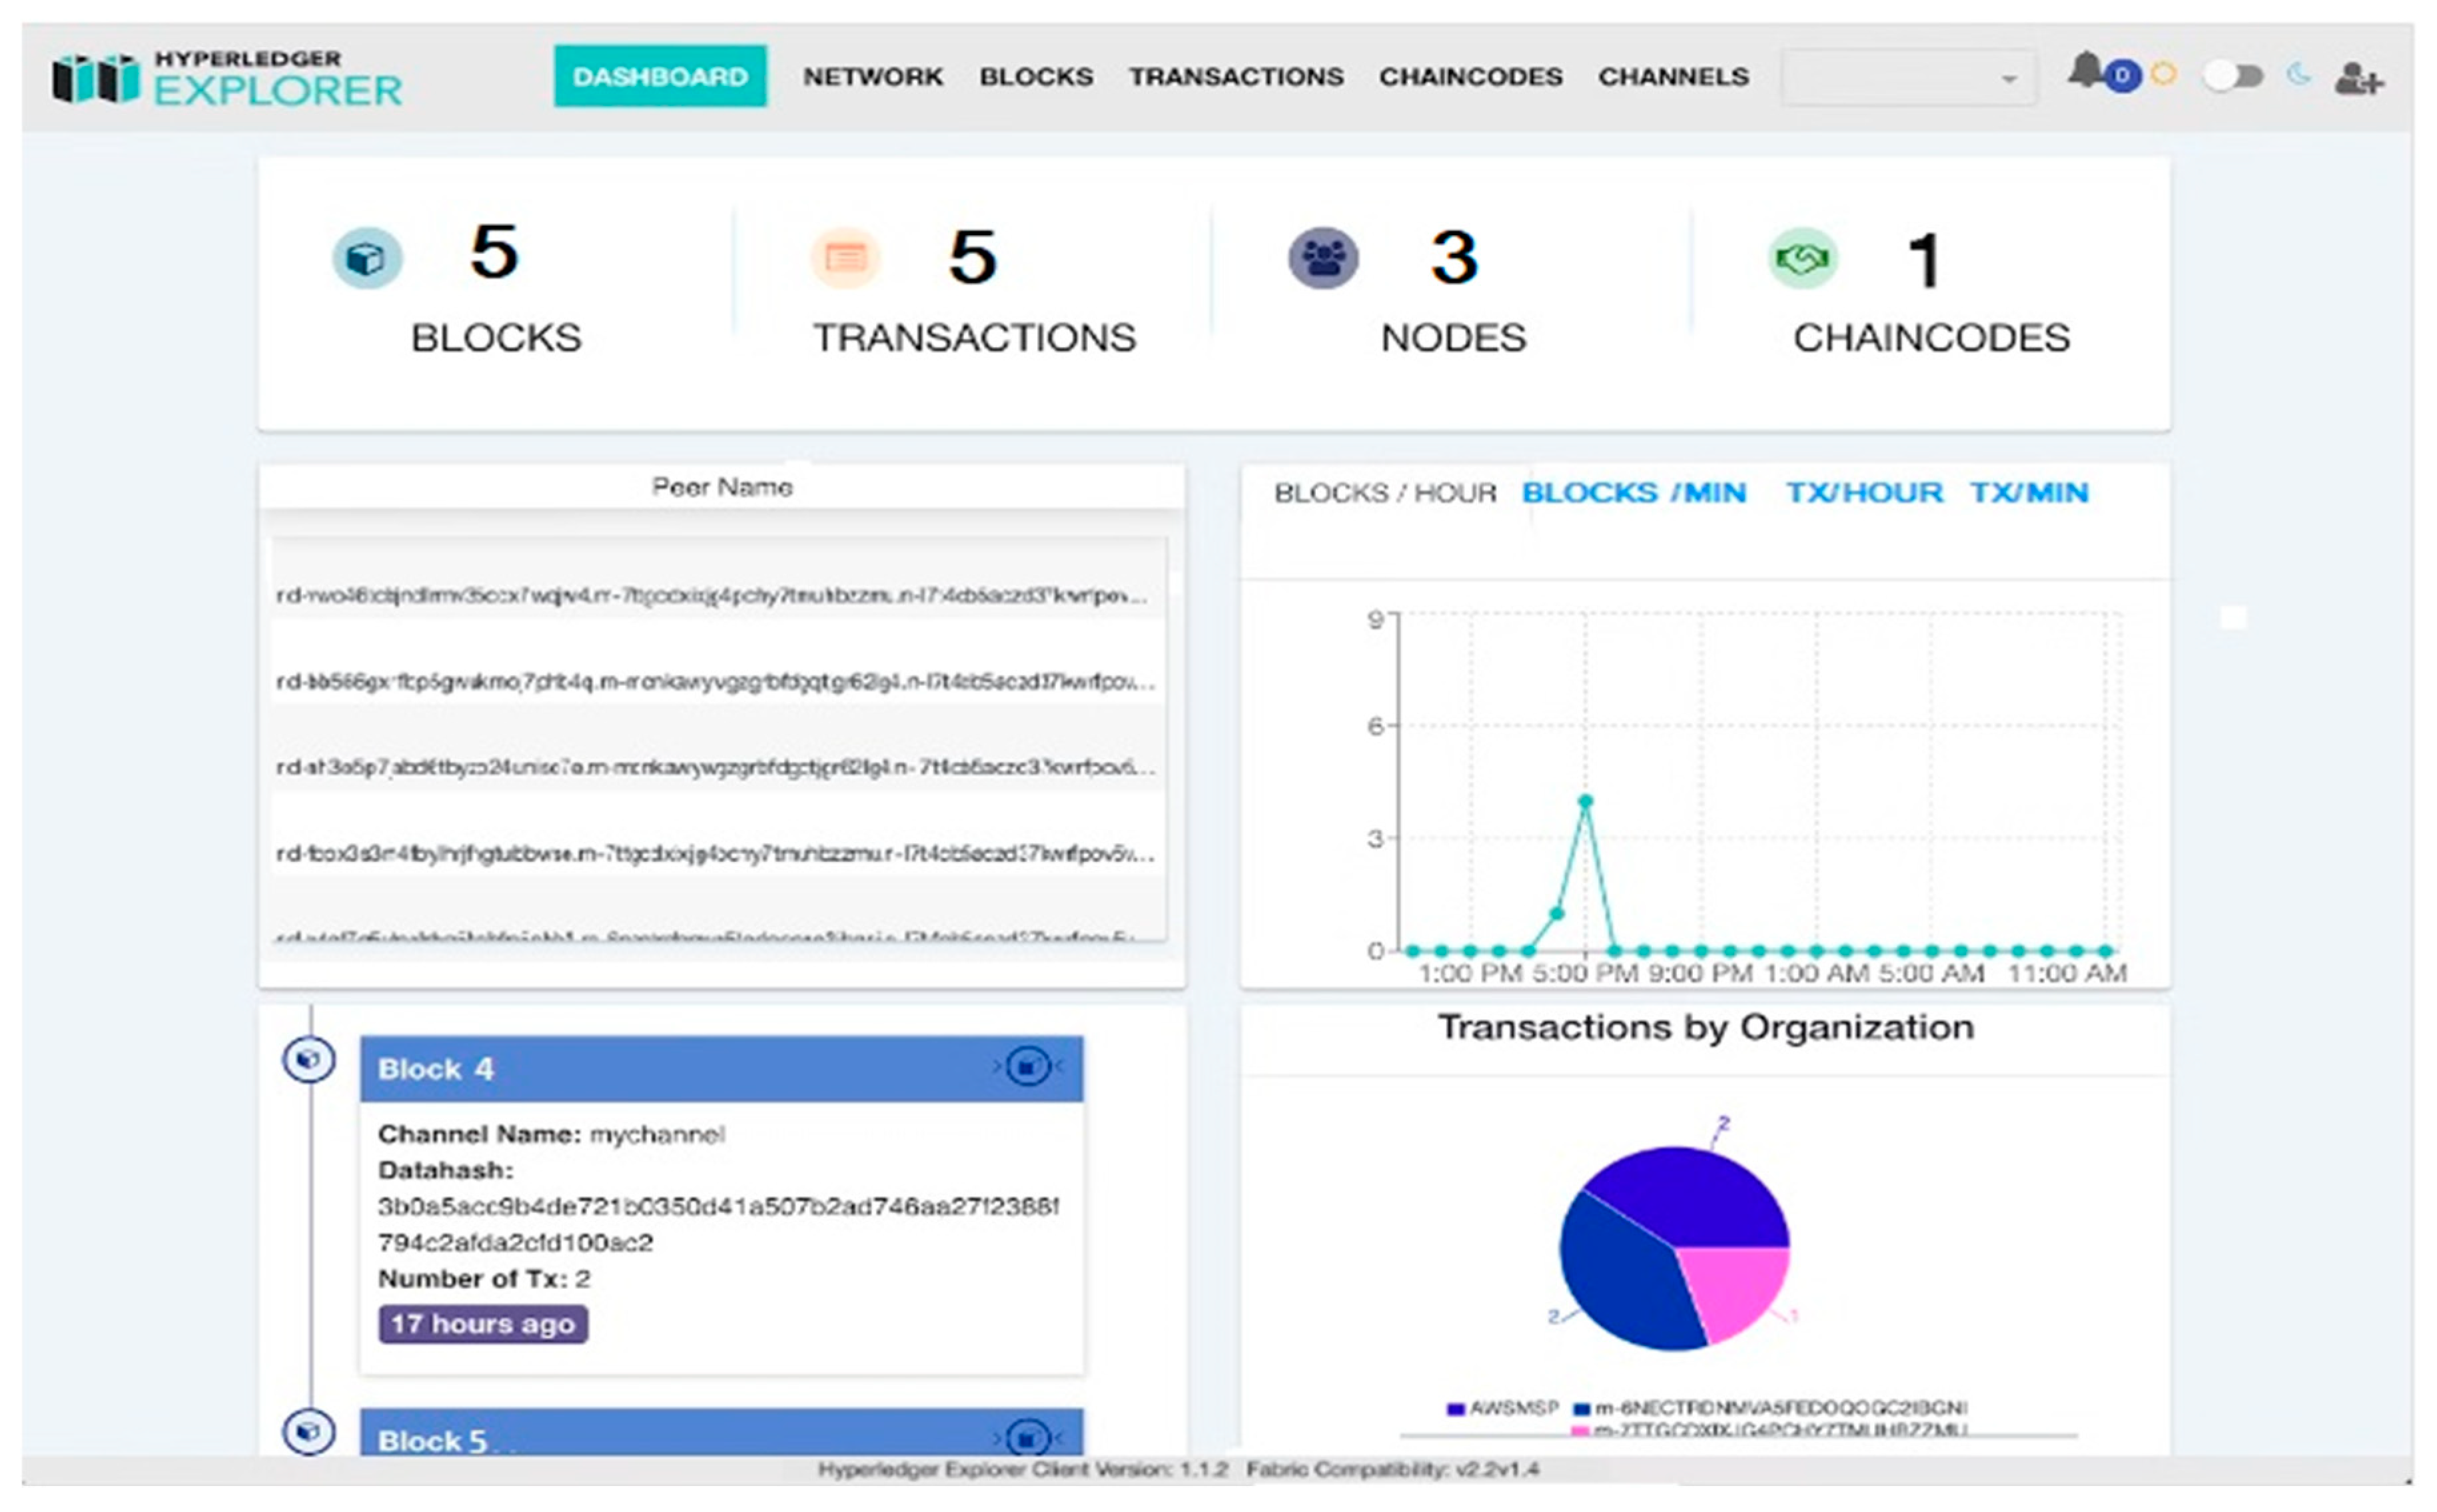Switch to the NETWORK tab
This screenshot has height=1512, width=2437.
tap(873, 77)
